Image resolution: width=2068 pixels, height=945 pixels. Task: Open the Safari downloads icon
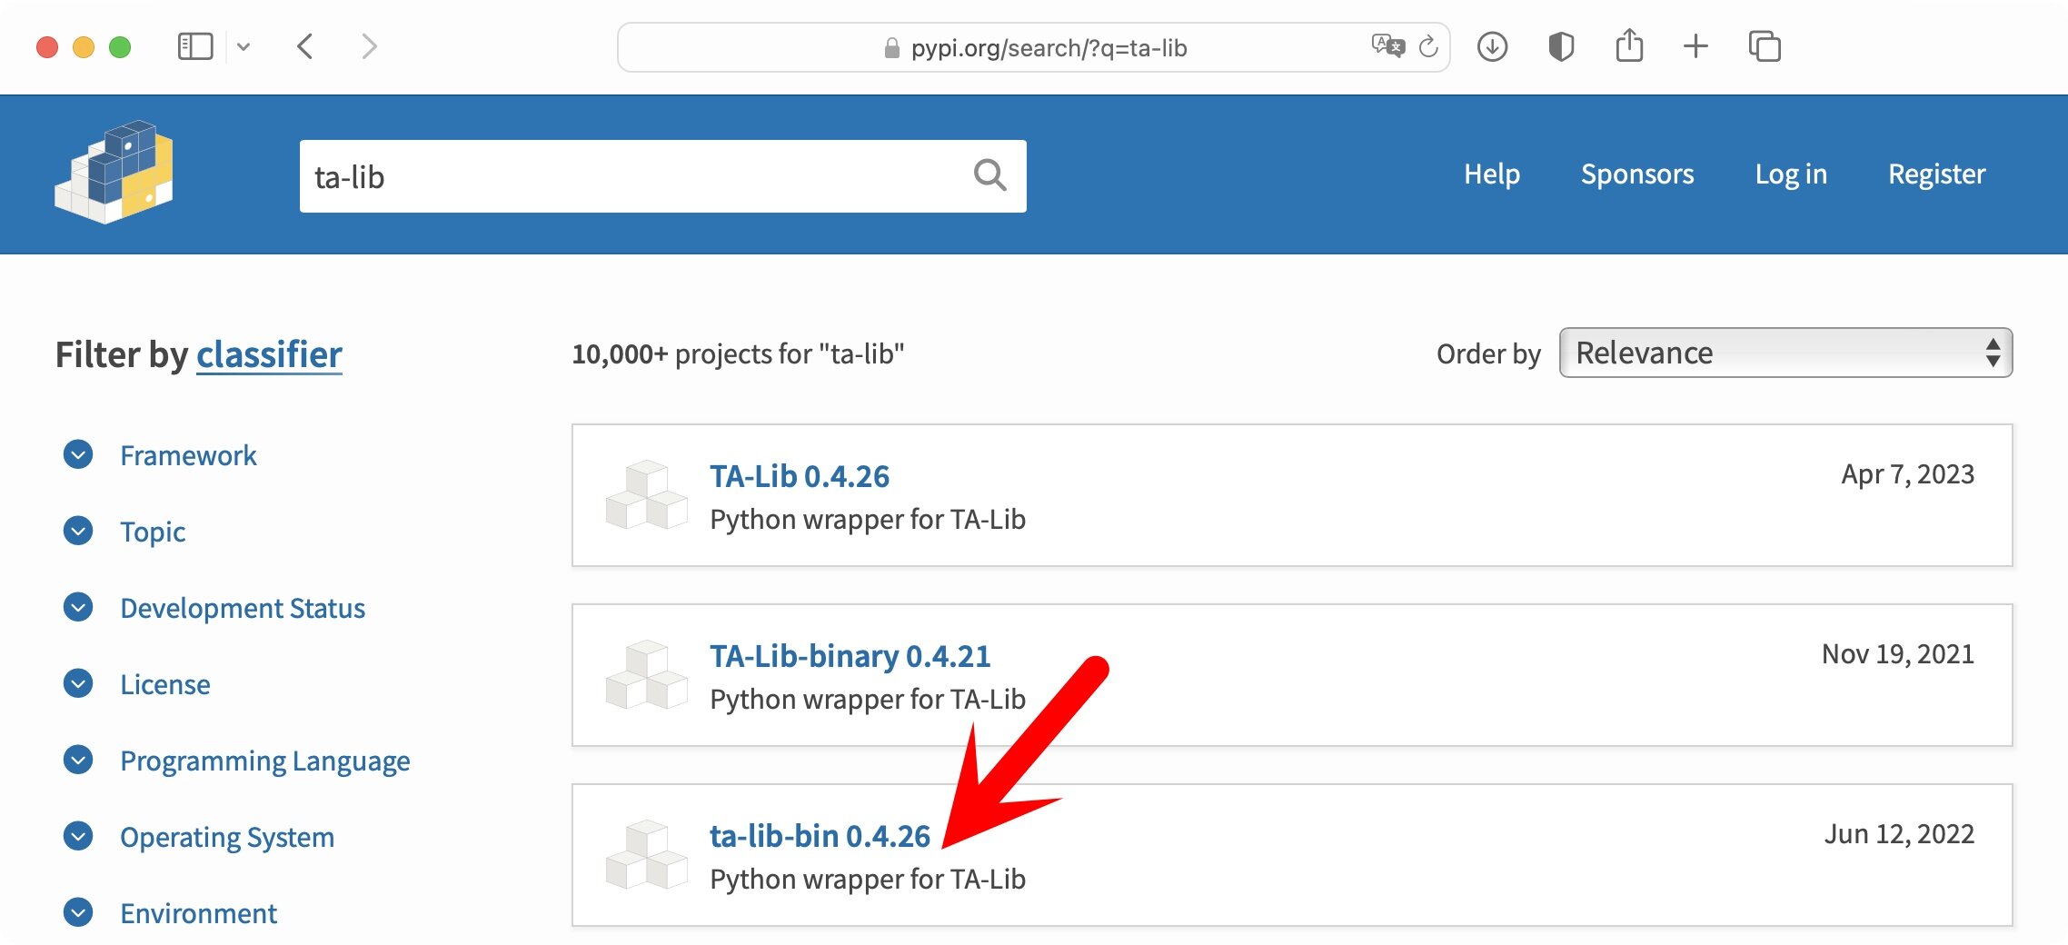point(1492,46)
